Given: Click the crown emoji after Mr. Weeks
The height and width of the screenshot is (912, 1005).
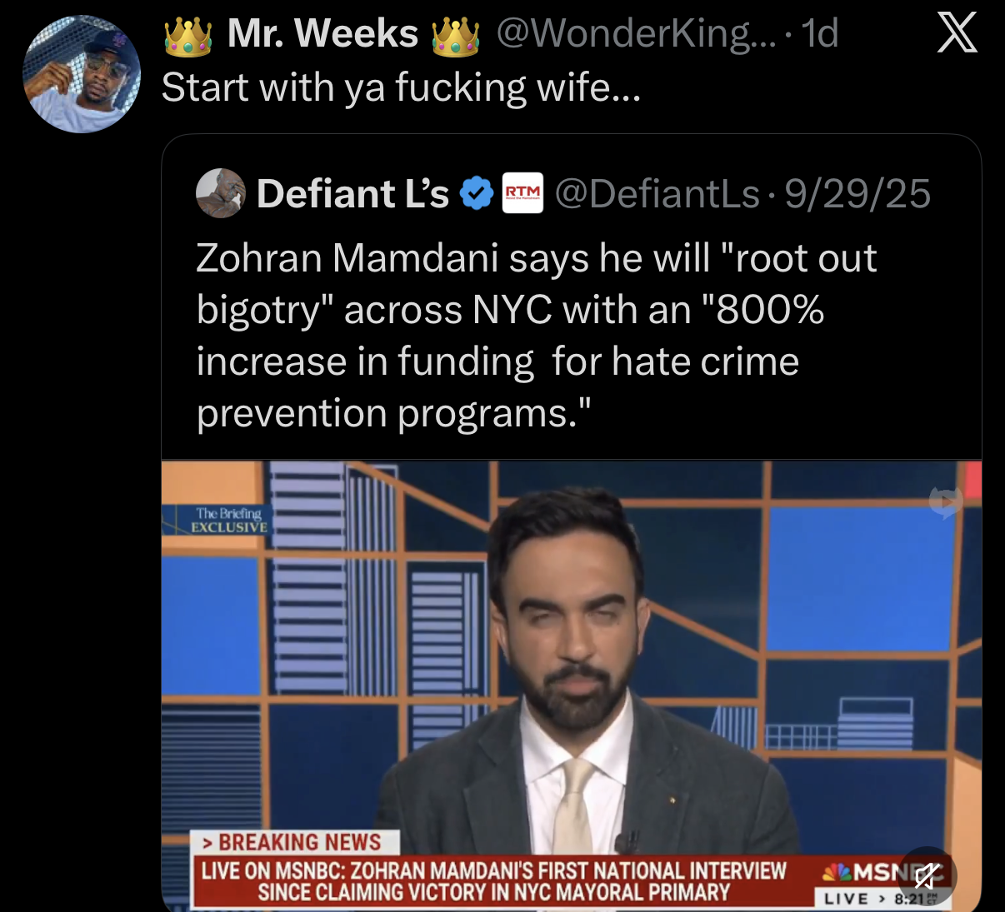Looking at the screenshot, I should (x=456, y=36).
